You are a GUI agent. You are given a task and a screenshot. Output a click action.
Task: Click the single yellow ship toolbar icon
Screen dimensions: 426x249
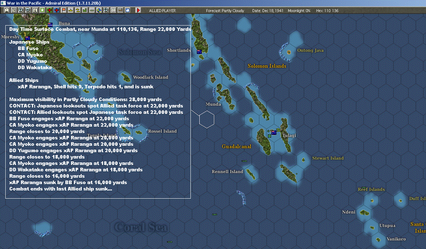[71, 10]
